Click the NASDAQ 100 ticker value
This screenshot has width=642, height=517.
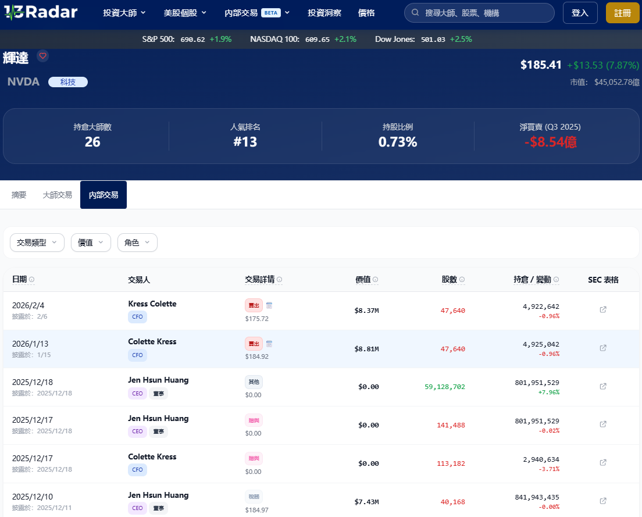pos(318,40)
